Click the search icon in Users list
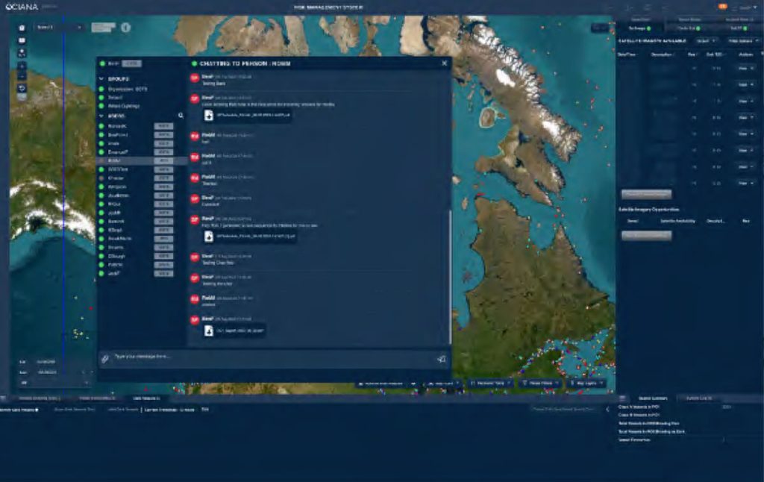This screenshot has width=764, height=482. 181,116
